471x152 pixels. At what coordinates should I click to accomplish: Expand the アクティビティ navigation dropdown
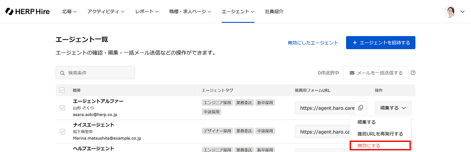[106, 11]
